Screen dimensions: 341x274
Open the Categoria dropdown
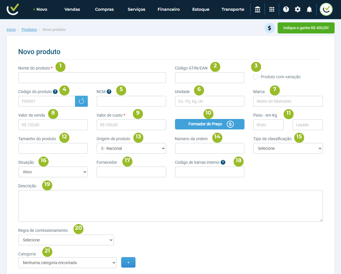[x=68, y=263]
